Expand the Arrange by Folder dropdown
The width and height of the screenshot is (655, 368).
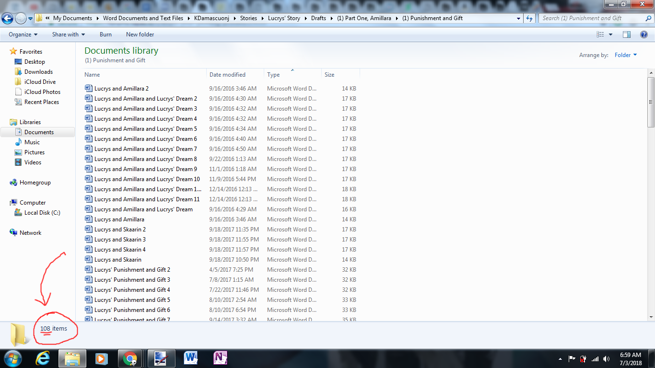[x=626, y=55]
